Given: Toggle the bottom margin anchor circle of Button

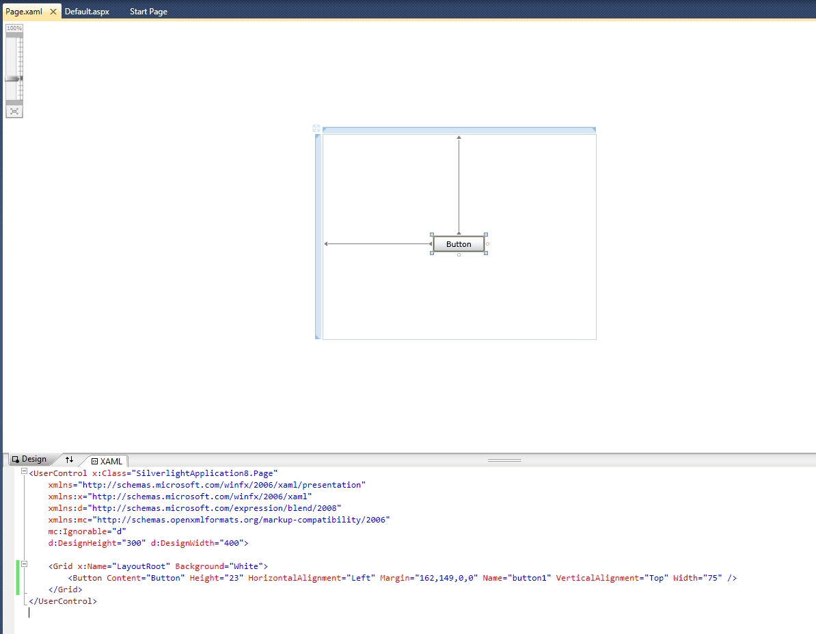Looking at the screenshot, I should click(459, 255).
